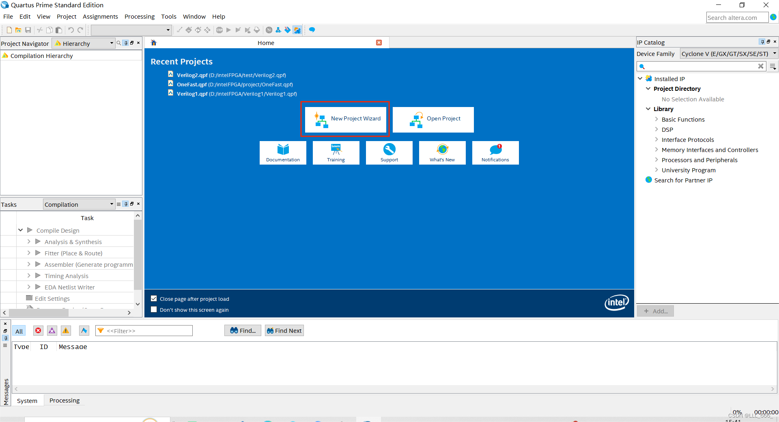This screenshot has height=422, width=779.
Task: Check Don't show this screen again
Action: [154, 310]
